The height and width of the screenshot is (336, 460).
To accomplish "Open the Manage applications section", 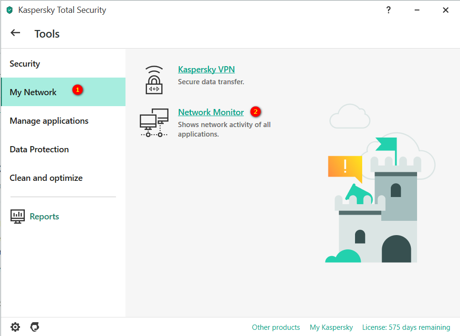I will point(63,120).
